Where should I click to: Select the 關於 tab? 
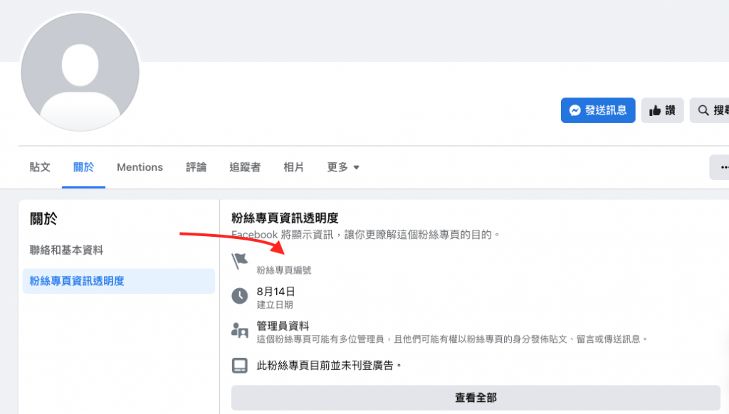pos(84,167)
